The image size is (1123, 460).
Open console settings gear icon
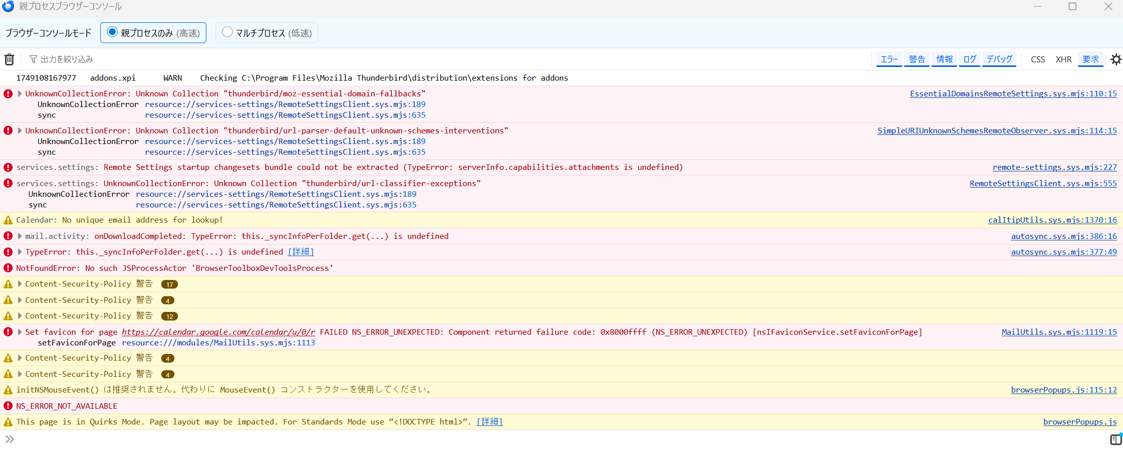point(1116,59)
